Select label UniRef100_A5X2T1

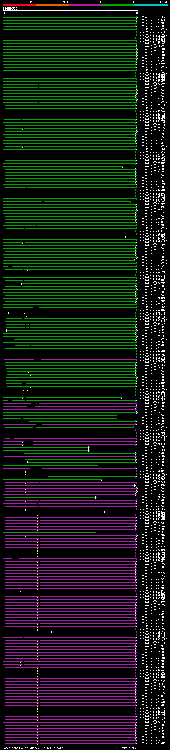[152, 105]
